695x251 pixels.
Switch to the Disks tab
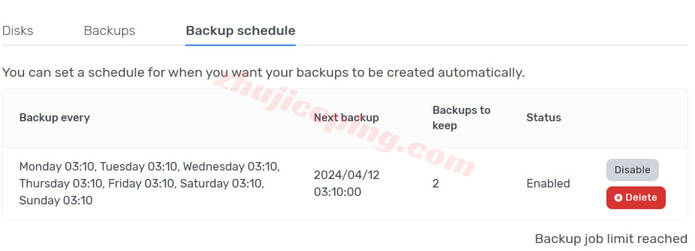click(x=18, y=31)
